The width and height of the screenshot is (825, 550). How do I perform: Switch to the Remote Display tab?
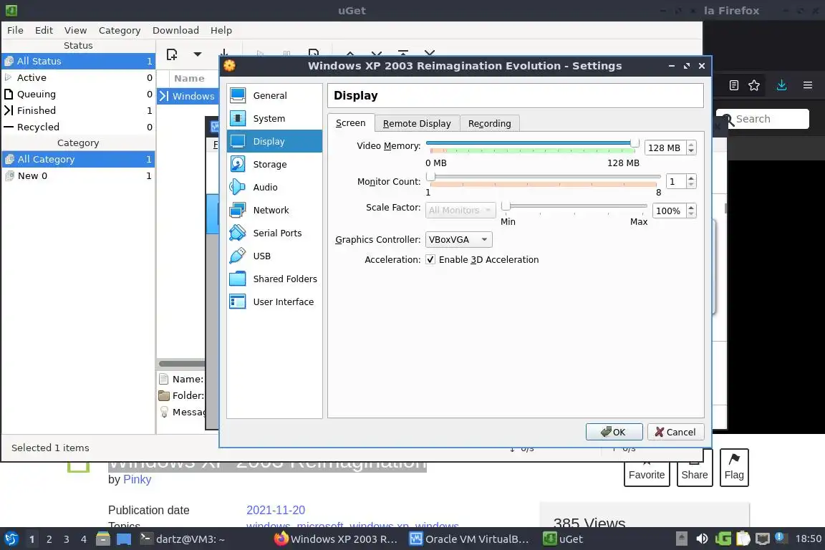417,123
